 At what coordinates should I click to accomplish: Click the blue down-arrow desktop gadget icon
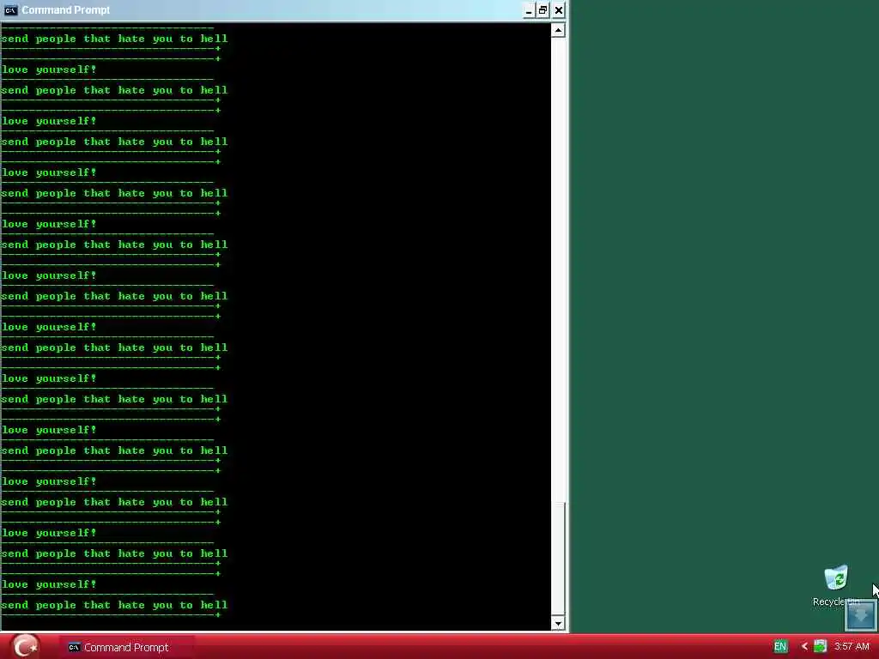point(860,614)
